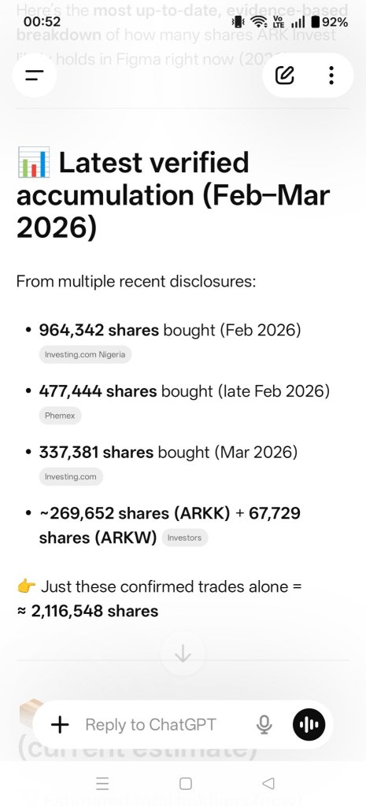The height and width of the screenshot is (806, 366).
Task: Tap the 964,342 shares bullet text
Action: point(98,330)
